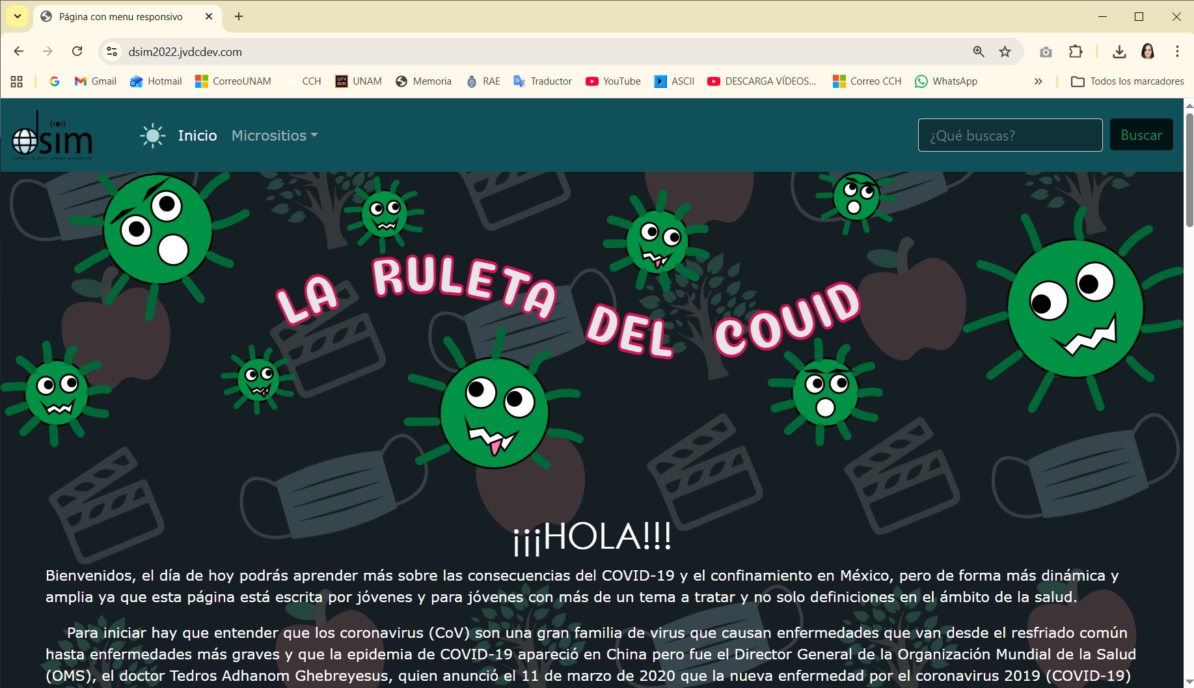This screenshot has width=1194, height=688.
Task: Open a new tab with plus button
Action: pos(239,16)
